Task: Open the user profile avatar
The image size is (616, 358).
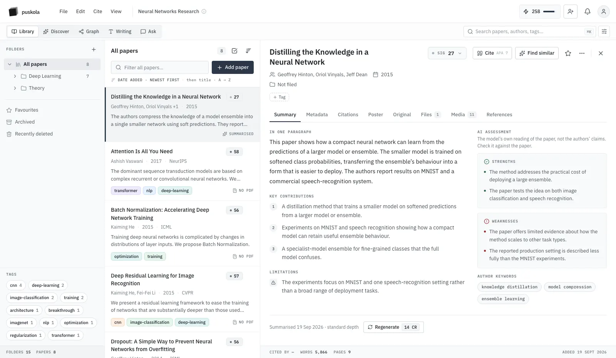Action: click(604, 12)
